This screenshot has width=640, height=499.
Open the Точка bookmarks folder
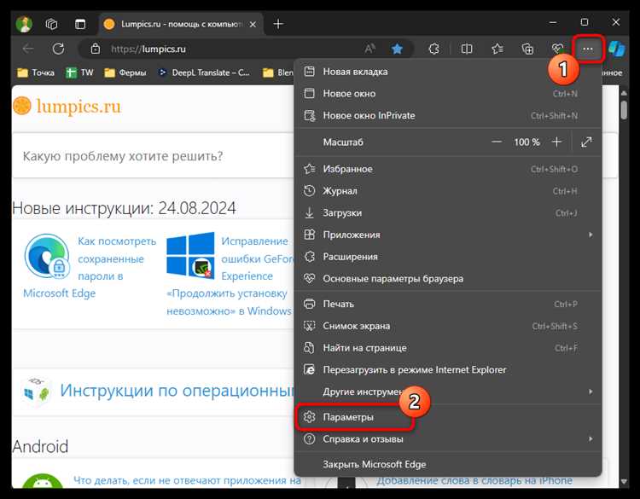tap(36, 73)
